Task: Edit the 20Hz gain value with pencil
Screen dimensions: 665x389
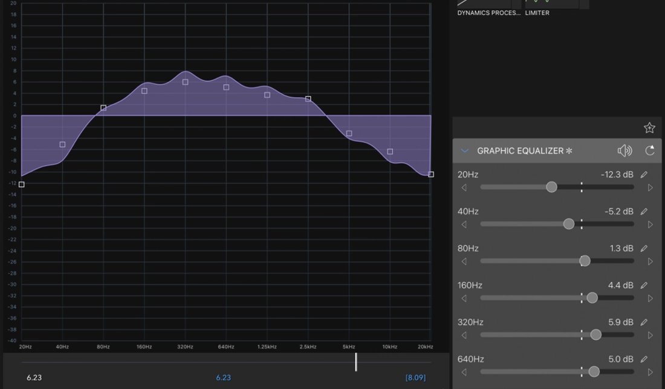Action: 644,175
